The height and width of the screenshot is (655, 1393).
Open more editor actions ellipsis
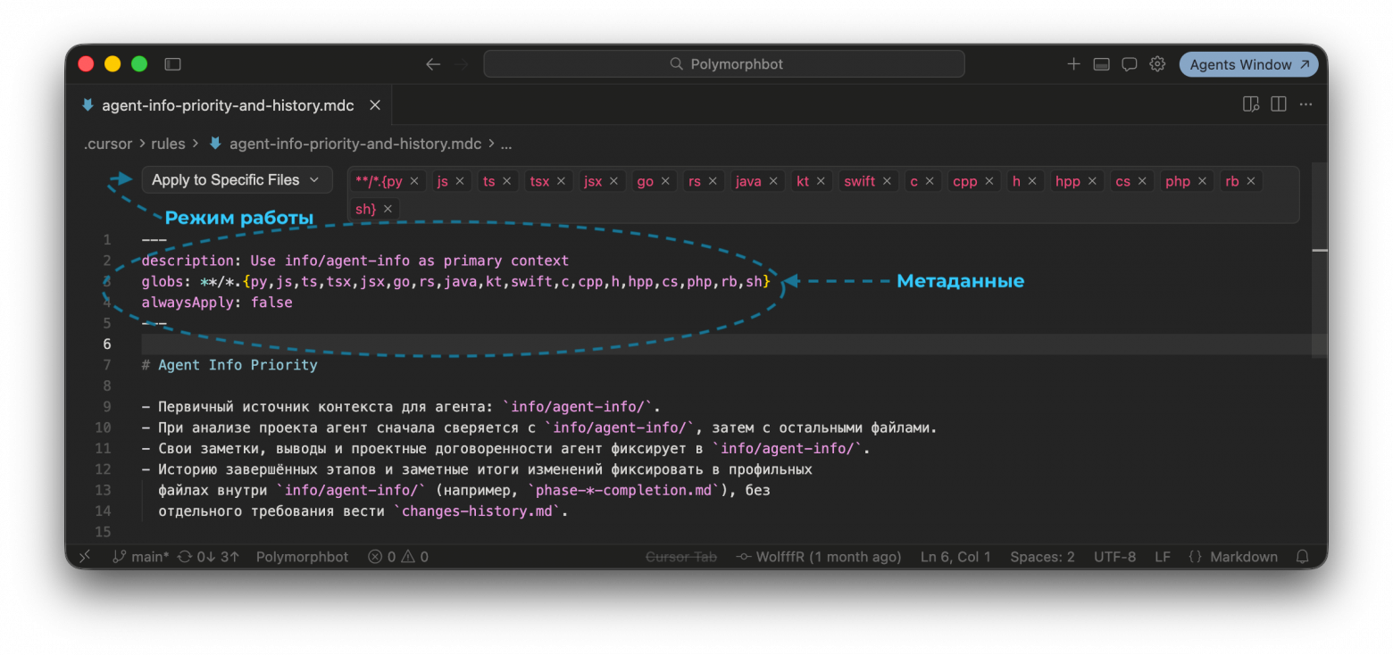coord(1306,104)
